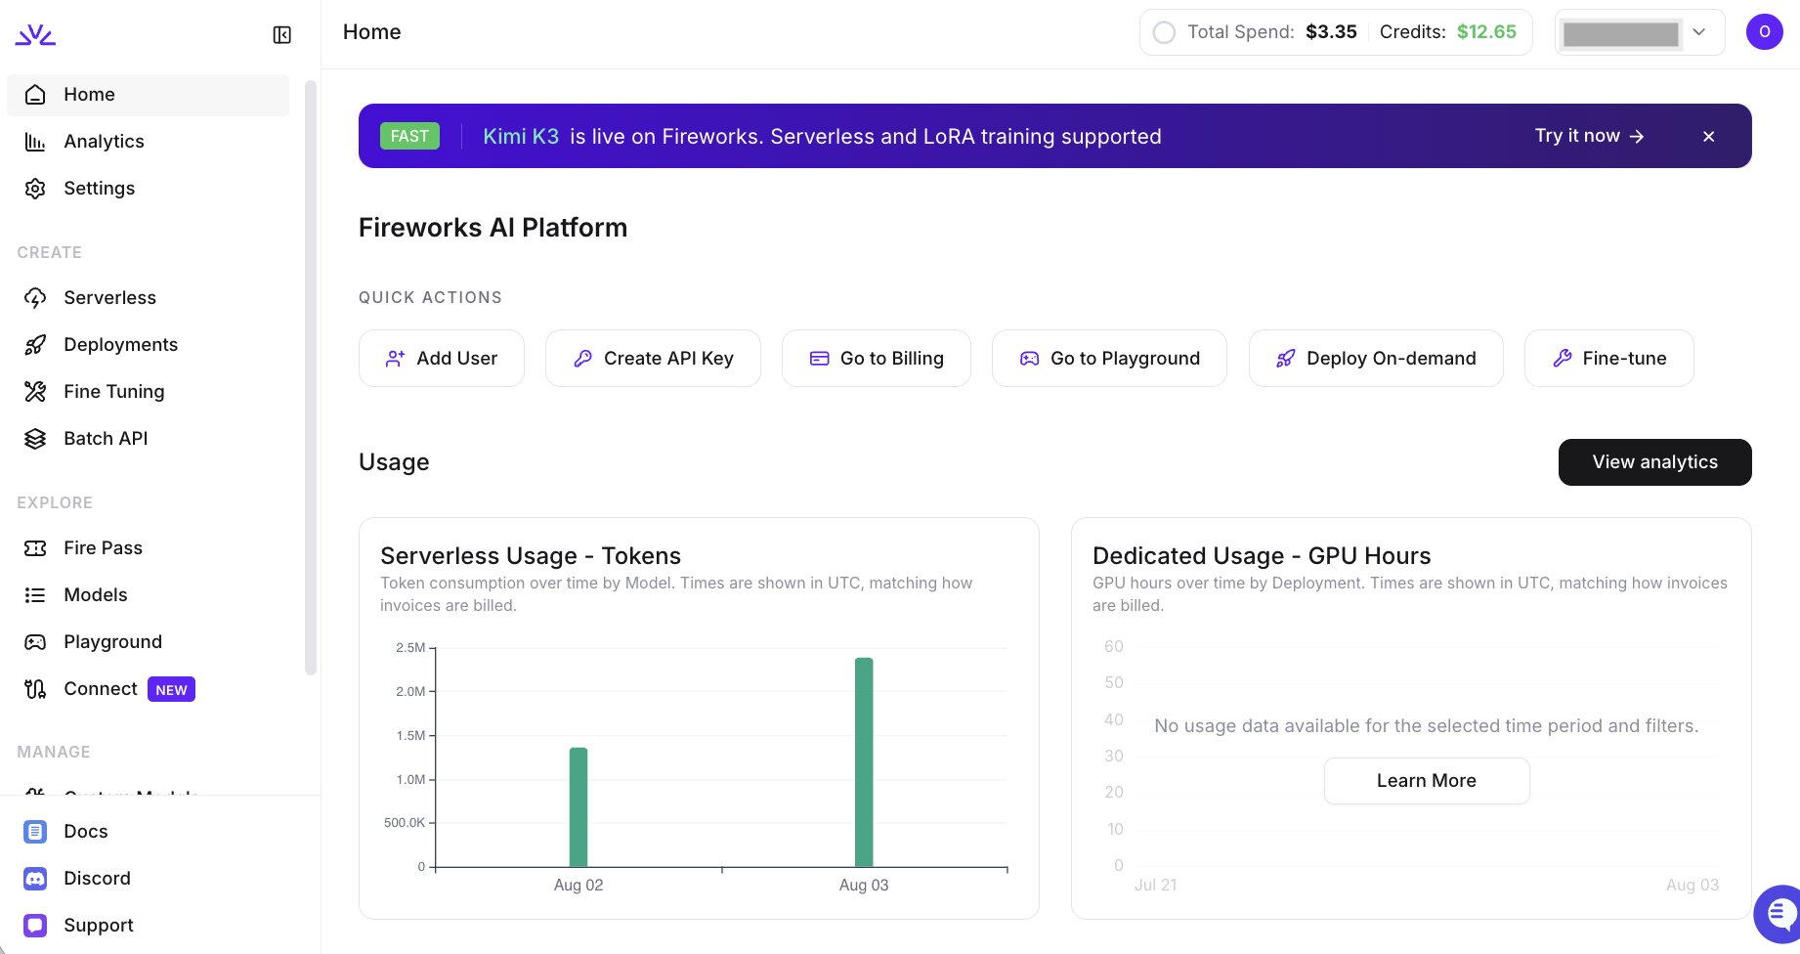Open Fire Pass in sidebar
The image size is (1800, 954).
point(148,548)
